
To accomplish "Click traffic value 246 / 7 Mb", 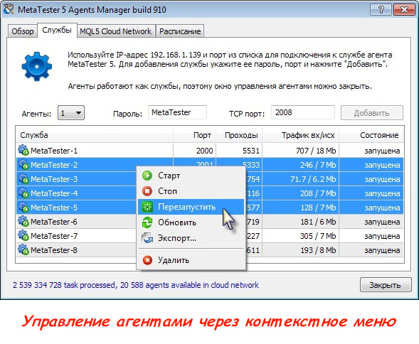I will (318, 165).
